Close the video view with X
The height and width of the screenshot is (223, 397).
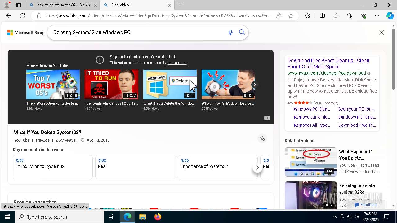pyautogui.click(x=382, y=33)
